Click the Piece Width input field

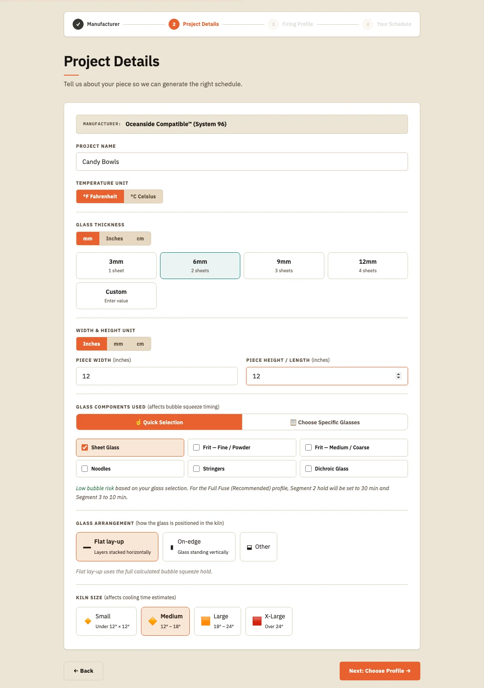[157, 376]
